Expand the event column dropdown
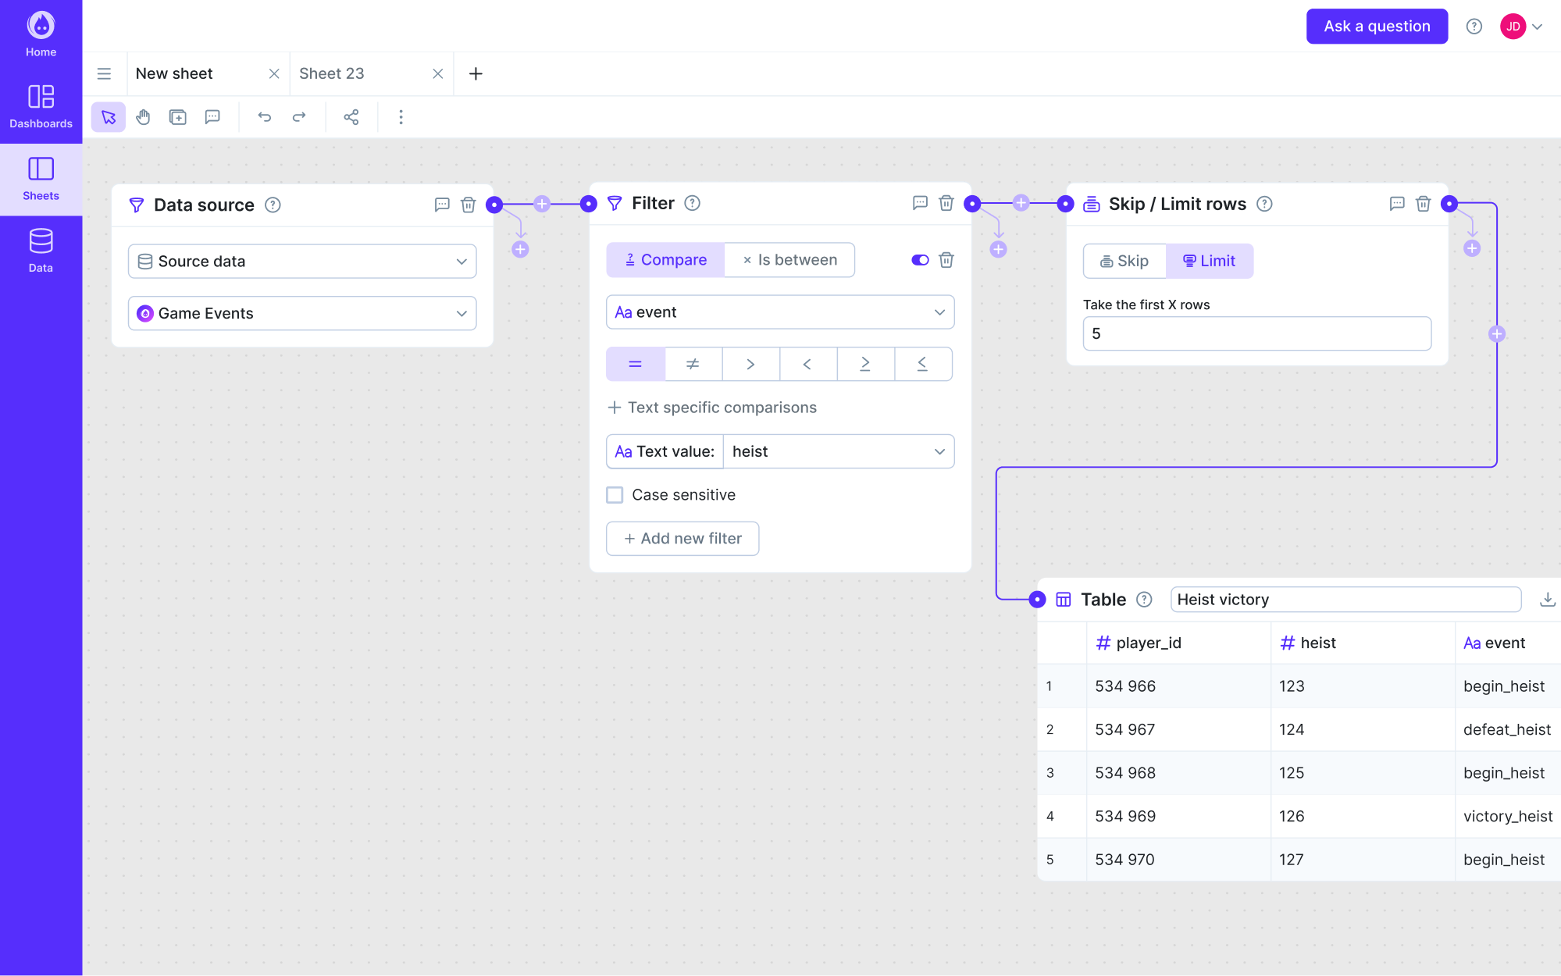Viewport: 1561px width, 976px height. [x=779, y=312]
